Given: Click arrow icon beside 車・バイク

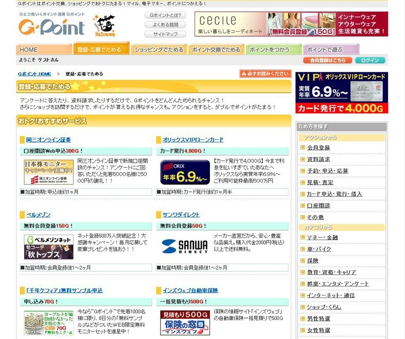Looking at the screenshot, I should coord(302,249).
